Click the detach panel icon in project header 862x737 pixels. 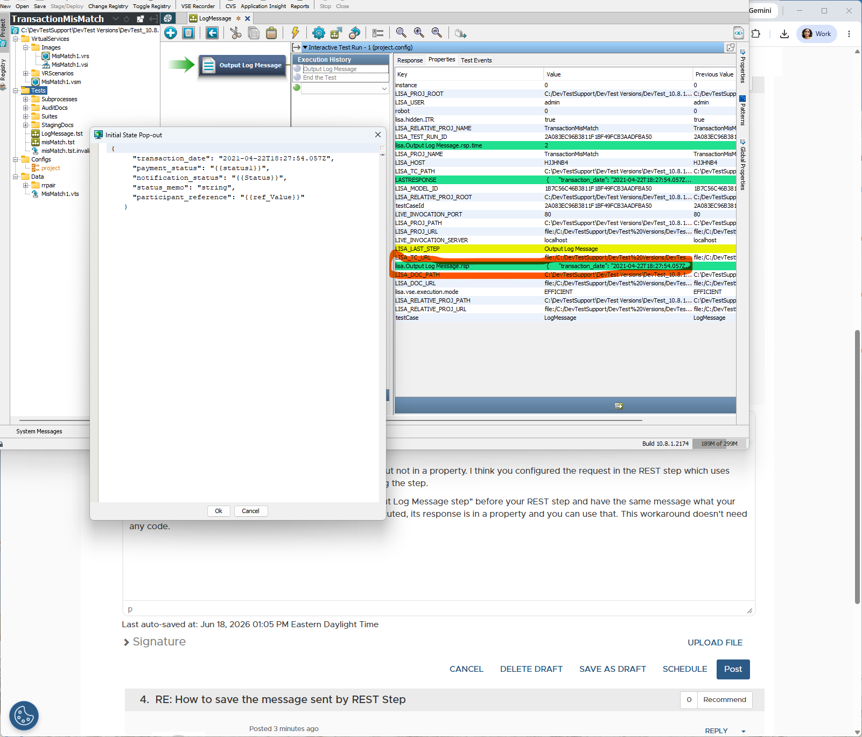point(141,19)
